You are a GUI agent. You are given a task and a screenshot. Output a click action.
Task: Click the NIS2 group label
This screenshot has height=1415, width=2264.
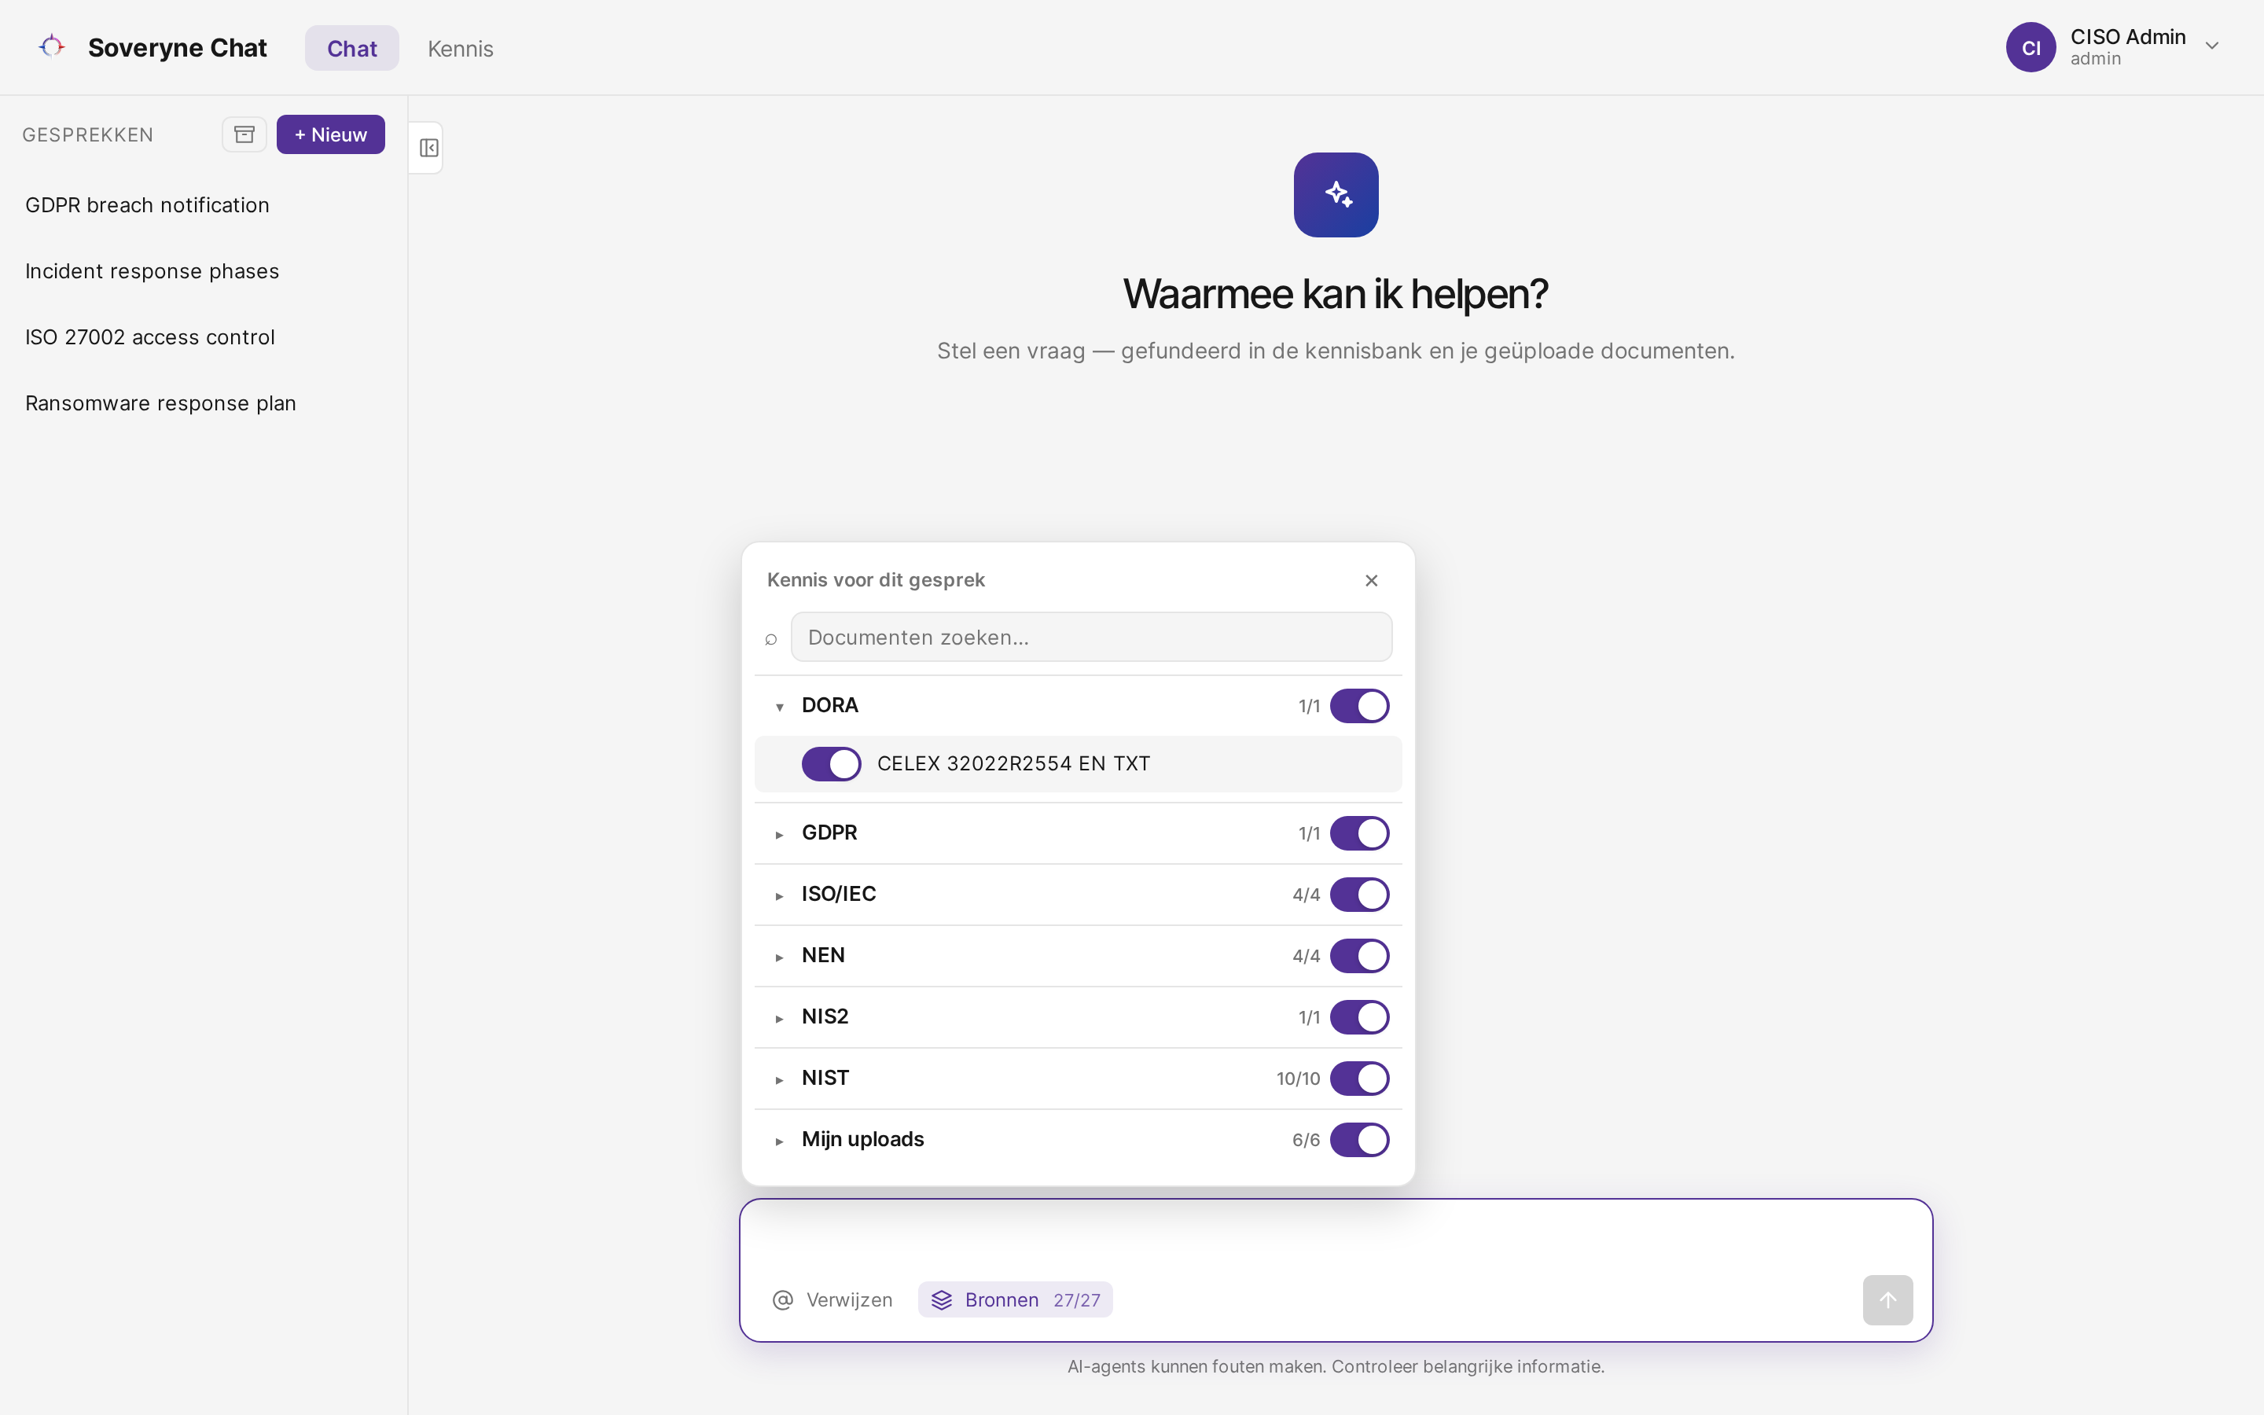pos(824,1016)
